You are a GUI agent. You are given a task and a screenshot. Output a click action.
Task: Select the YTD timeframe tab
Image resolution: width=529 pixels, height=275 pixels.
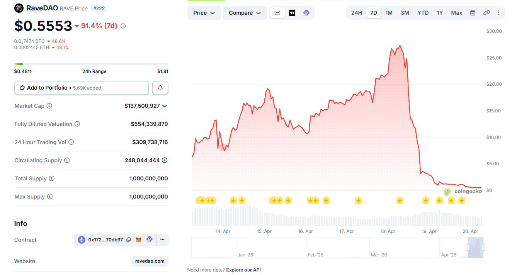tap(423, 12)
